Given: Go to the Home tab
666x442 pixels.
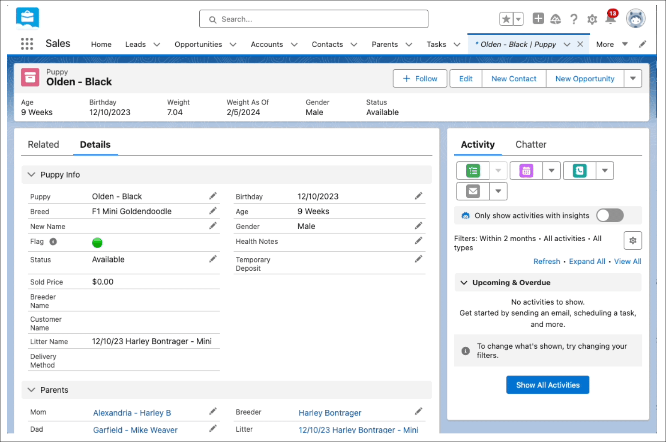Looking at the screenshot, I should tap(101, 44).
